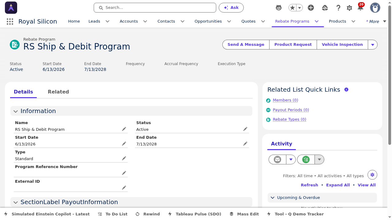
Task: Open the Quotes tab
Action: (248, 21)
